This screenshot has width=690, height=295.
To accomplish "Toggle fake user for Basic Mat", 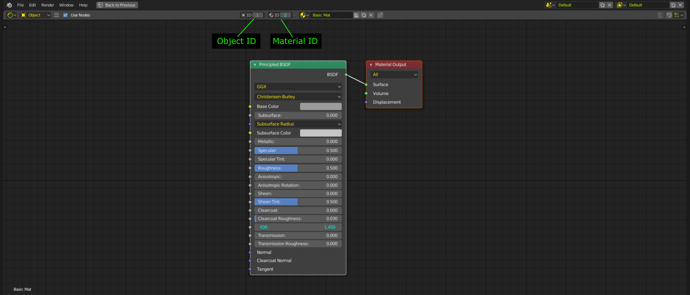I will [x=356, y=15].
